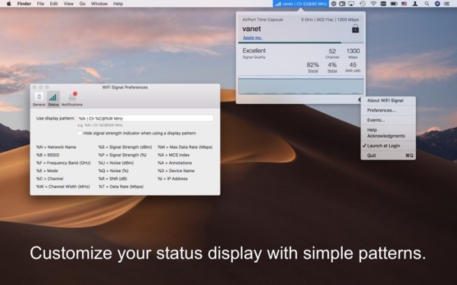The height and width of the screenshot is (285, 457).
Task: Open the Apple menu
Action: click(x=7, y=4)
